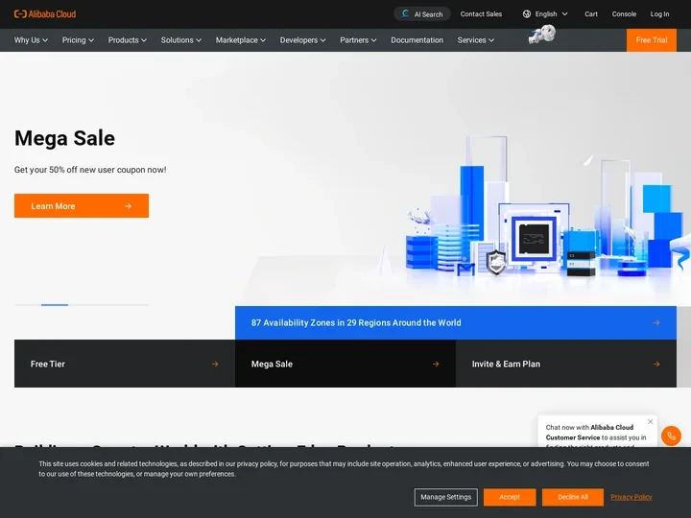Expand the Services menu

475,40
